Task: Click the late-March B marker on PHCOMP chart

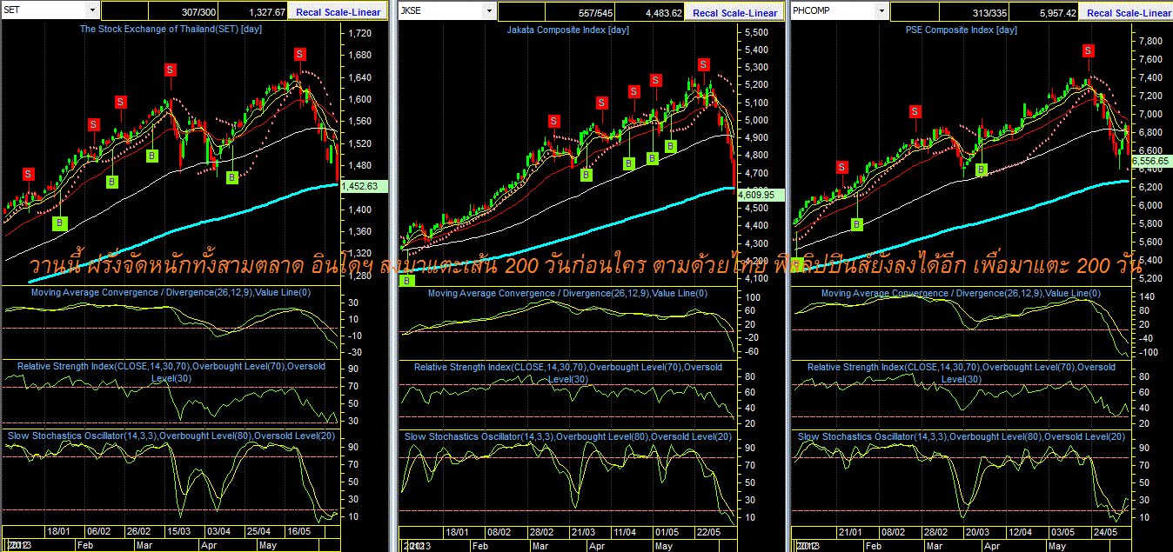Action: pos(982,170)
